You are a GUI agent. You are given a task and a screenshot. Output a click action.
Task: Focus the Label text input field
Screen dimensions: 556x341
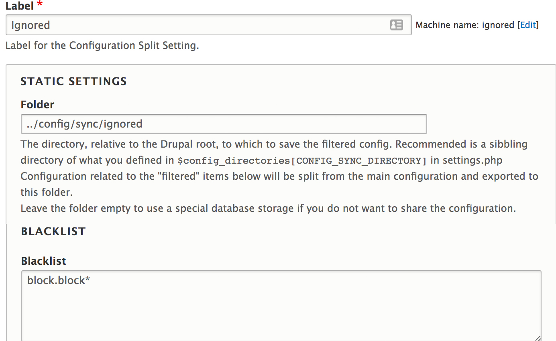coord(201,25)
